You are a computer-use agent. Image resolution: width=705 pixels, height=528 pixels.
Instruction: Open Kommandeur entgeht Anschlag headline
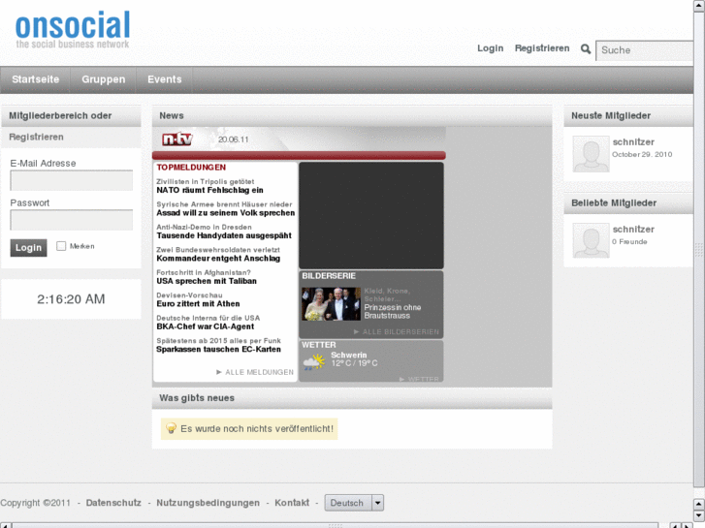pyautogui.click(x=218, y=259)
